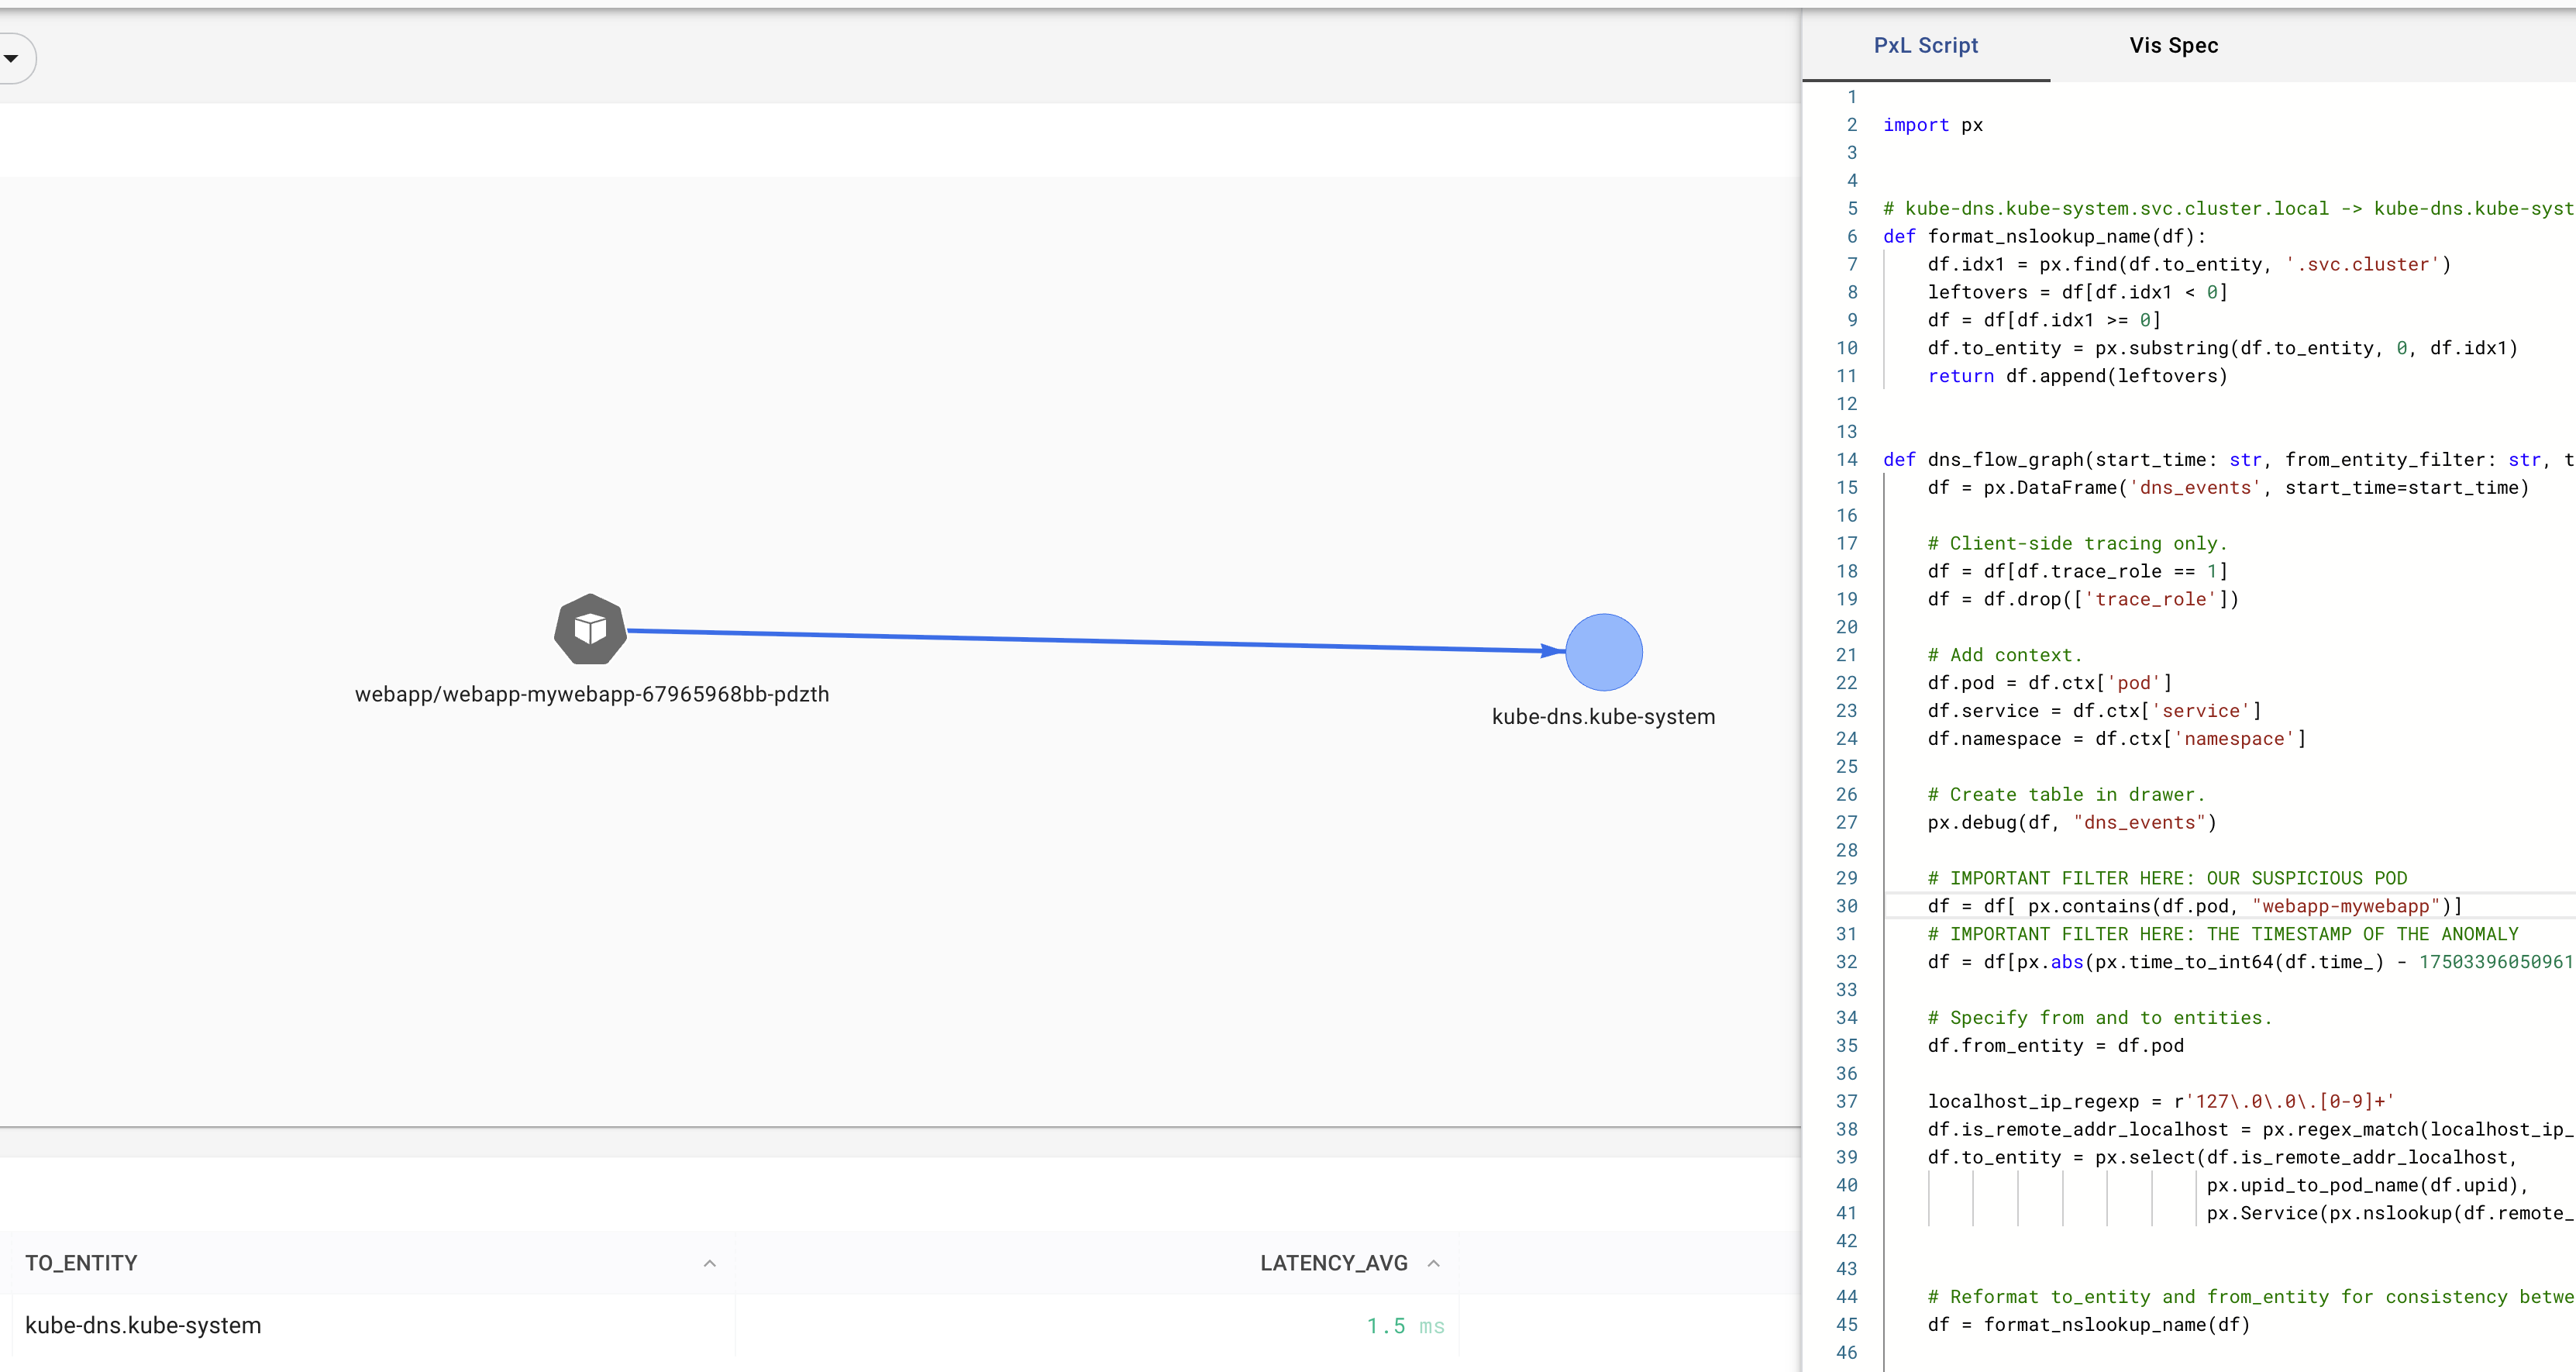Click the kube-dns.kube-system table cell

point(143,1325)
